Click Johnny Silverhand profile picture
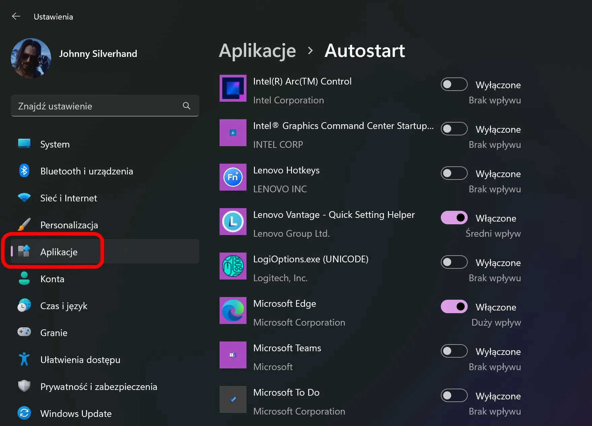This screenshot has width=592, height=426. pyautogui.click(x=31, y=58)
